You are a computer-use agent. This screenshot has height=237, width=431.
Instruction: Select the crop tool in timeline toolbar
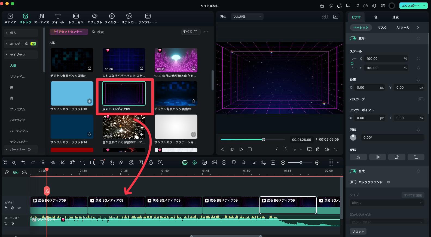pos(63,162)
